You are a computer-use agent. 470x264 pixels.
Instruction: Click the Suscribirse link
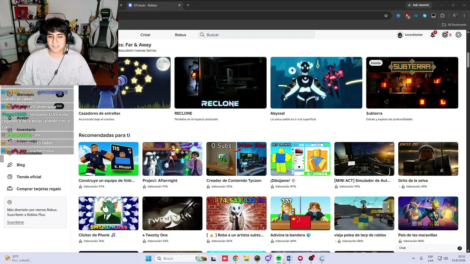(15, 222)
